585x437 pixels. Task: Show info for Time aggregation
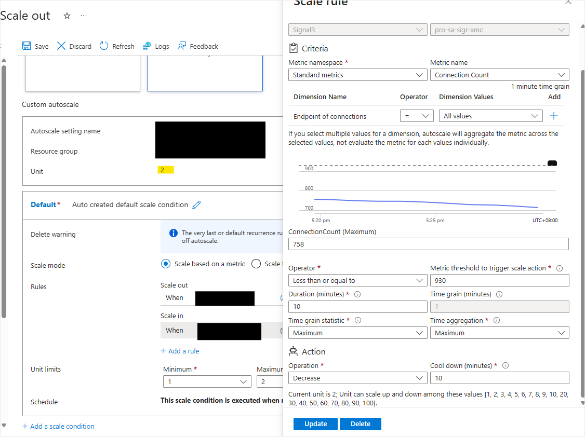(x=497, y=320)
